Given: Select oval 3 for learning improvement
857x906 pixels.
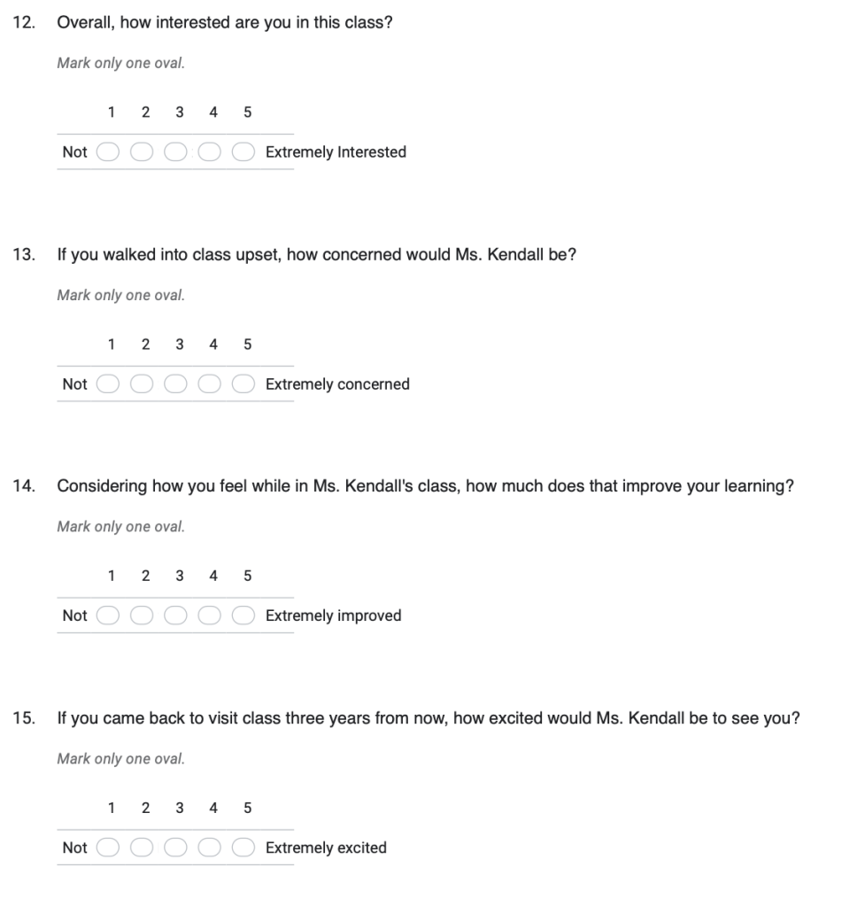Looking at the screenshot, I should [x=176, y=616].
